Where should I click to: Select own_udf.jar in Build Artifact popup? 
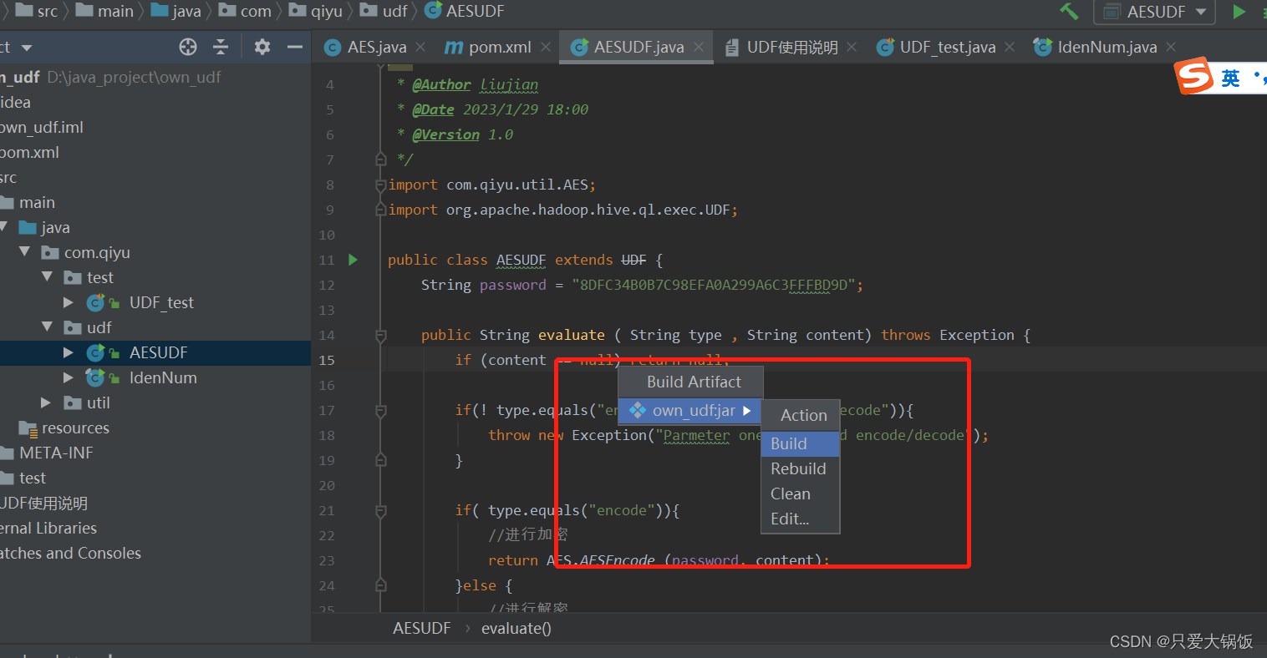tap(689, 410)
